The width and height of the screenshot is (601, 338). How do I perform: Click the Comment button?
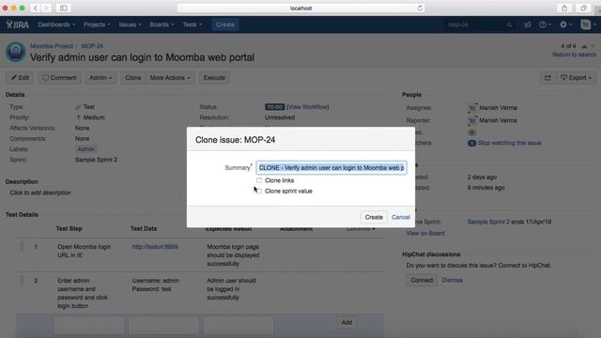pyautogui.click(x=59, y=78)
